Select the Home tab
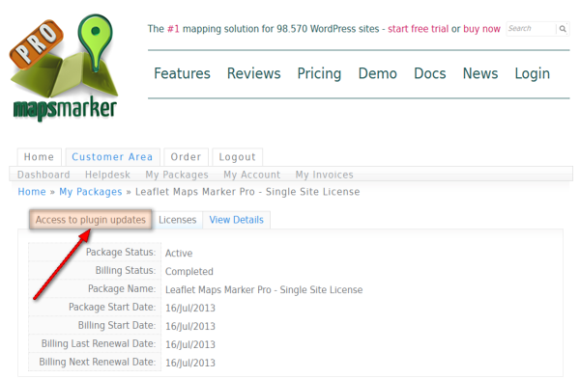Image resolution: width=580 pixels, height=378 pixels. (40, 157)
